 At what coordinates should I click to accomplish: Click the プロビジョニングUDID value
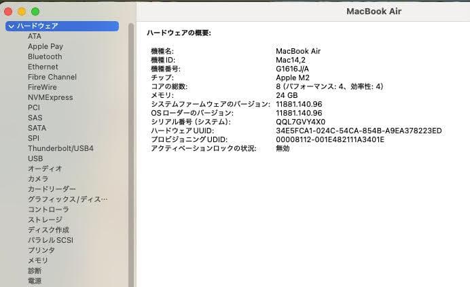pos(330,139)
